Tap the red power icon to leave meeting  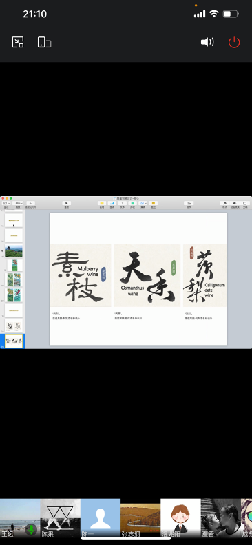(x=234, y=43)
